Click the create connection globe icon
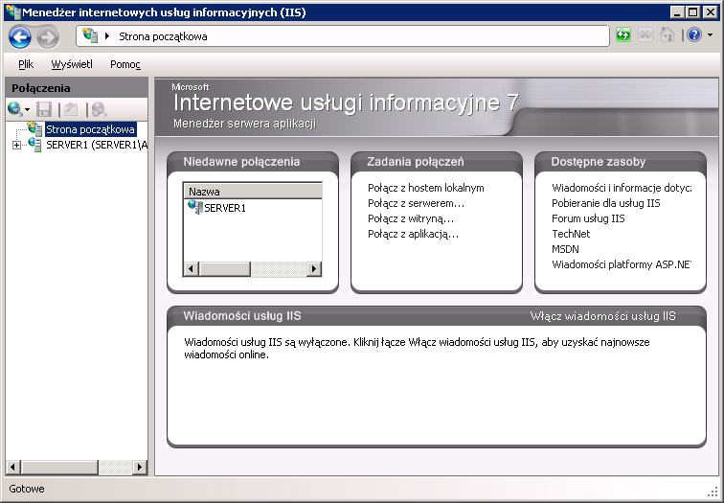 coord(14,109)
